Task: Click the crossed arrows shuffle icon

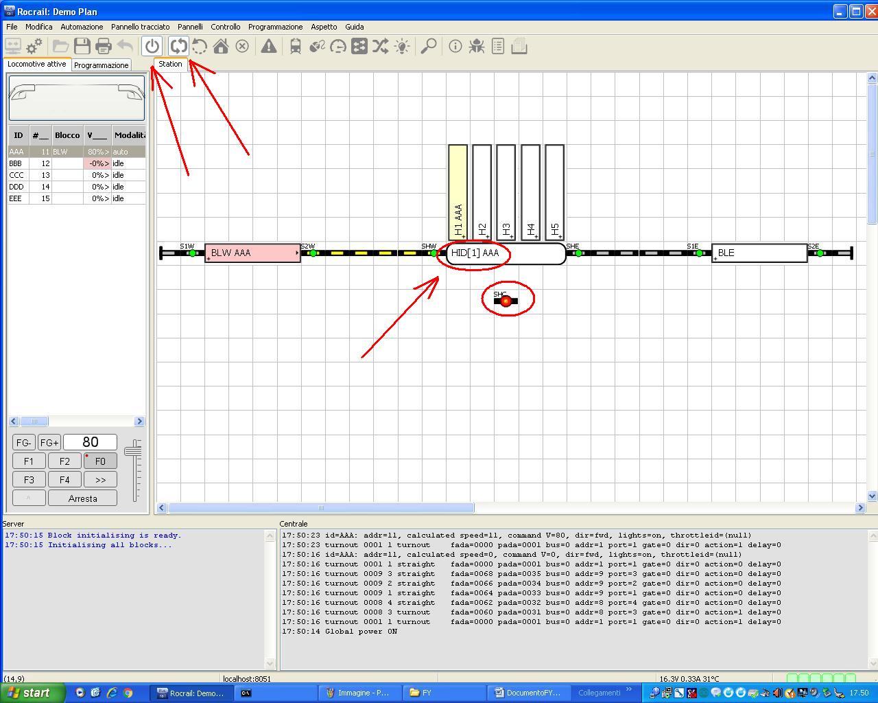Action: pos(380,47)
